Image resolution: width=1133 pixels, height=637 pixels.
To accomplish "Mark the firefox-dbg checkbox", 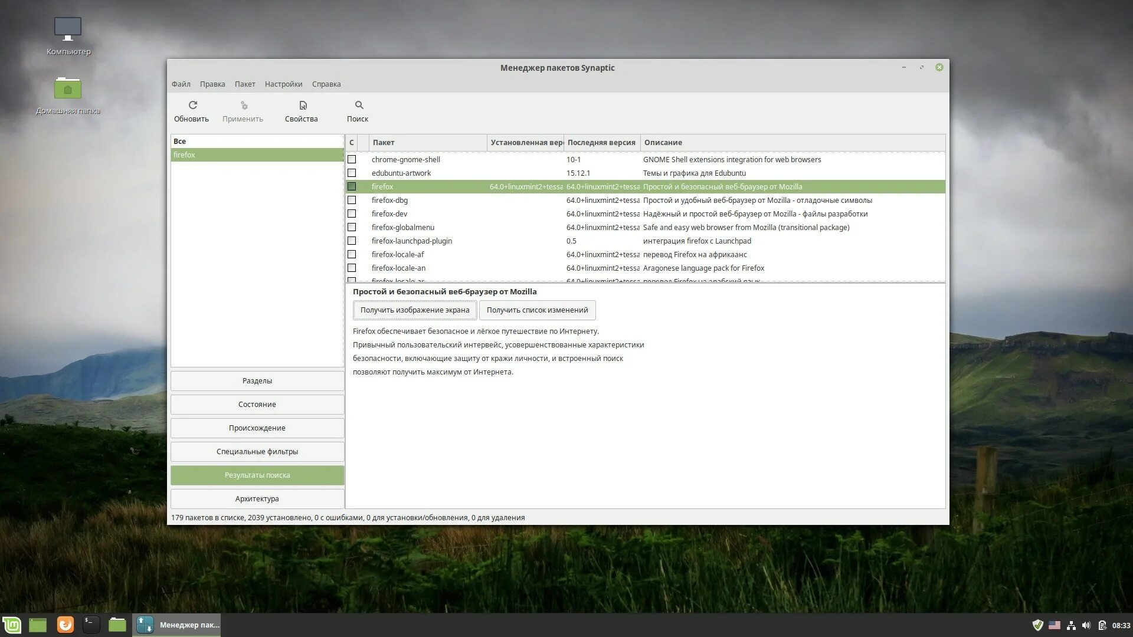I will [x=352, y=200].
